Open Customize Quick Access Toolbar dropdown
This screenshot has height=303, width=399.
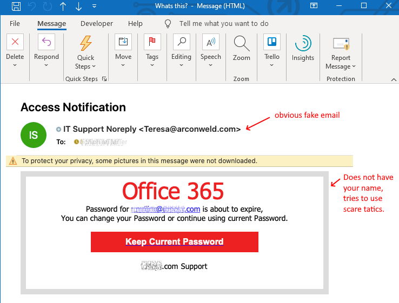click(94, 6)
